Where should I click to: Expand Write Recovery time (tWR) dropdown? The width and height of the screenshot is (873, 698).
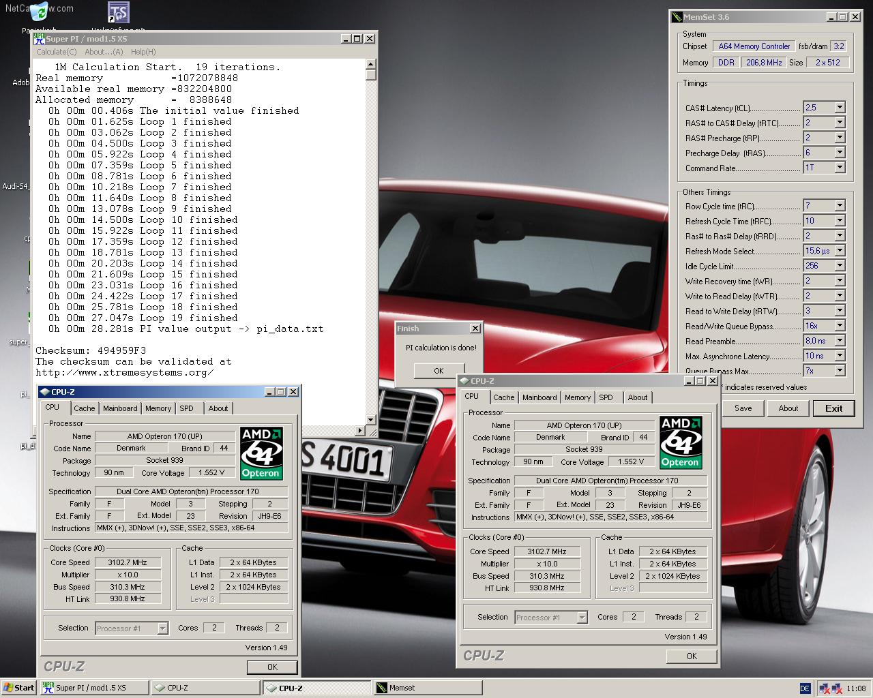click(840, 281)
